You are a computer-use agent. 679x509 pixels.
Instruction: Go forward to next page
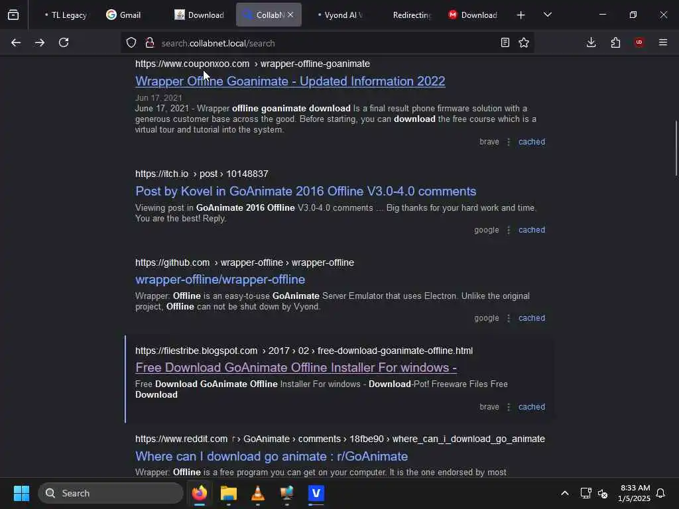click(x=39, y=43)
